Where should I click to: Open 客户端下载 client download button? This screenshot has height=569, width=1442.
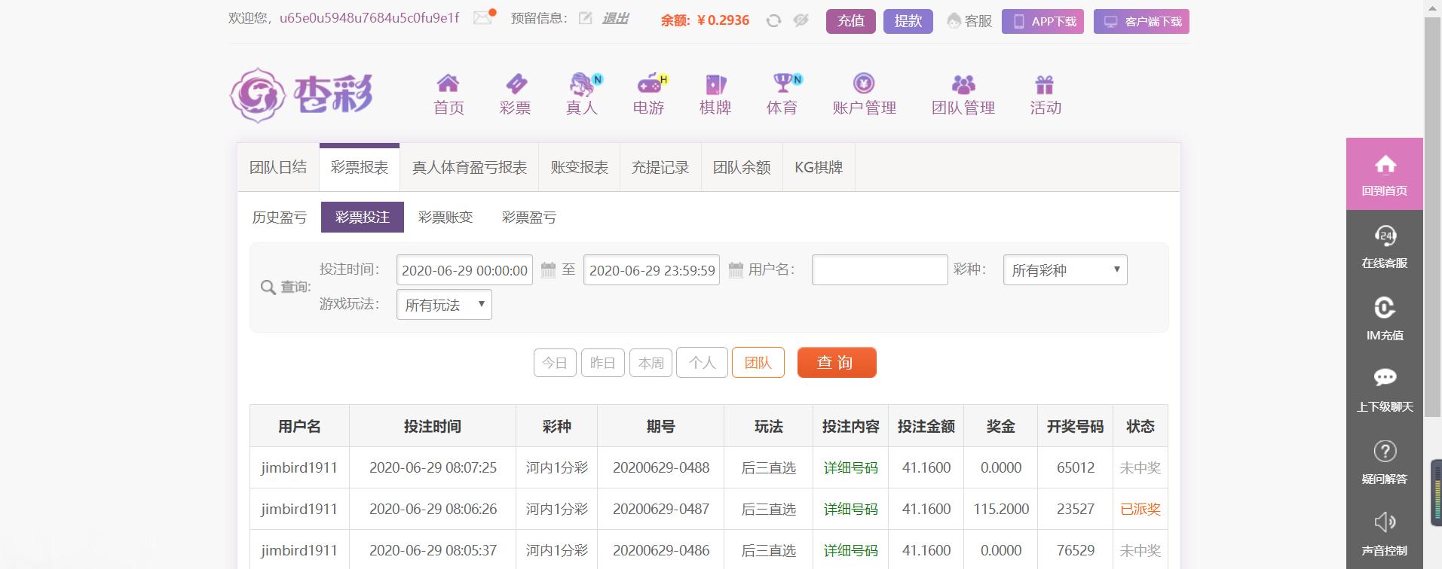coord(1141,21)
